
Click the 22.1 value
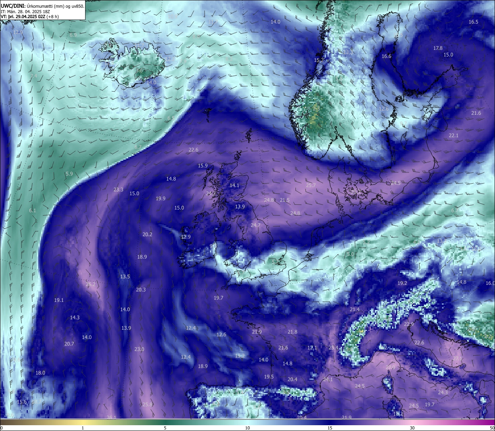pyautogui.click(x=454, y=136)
